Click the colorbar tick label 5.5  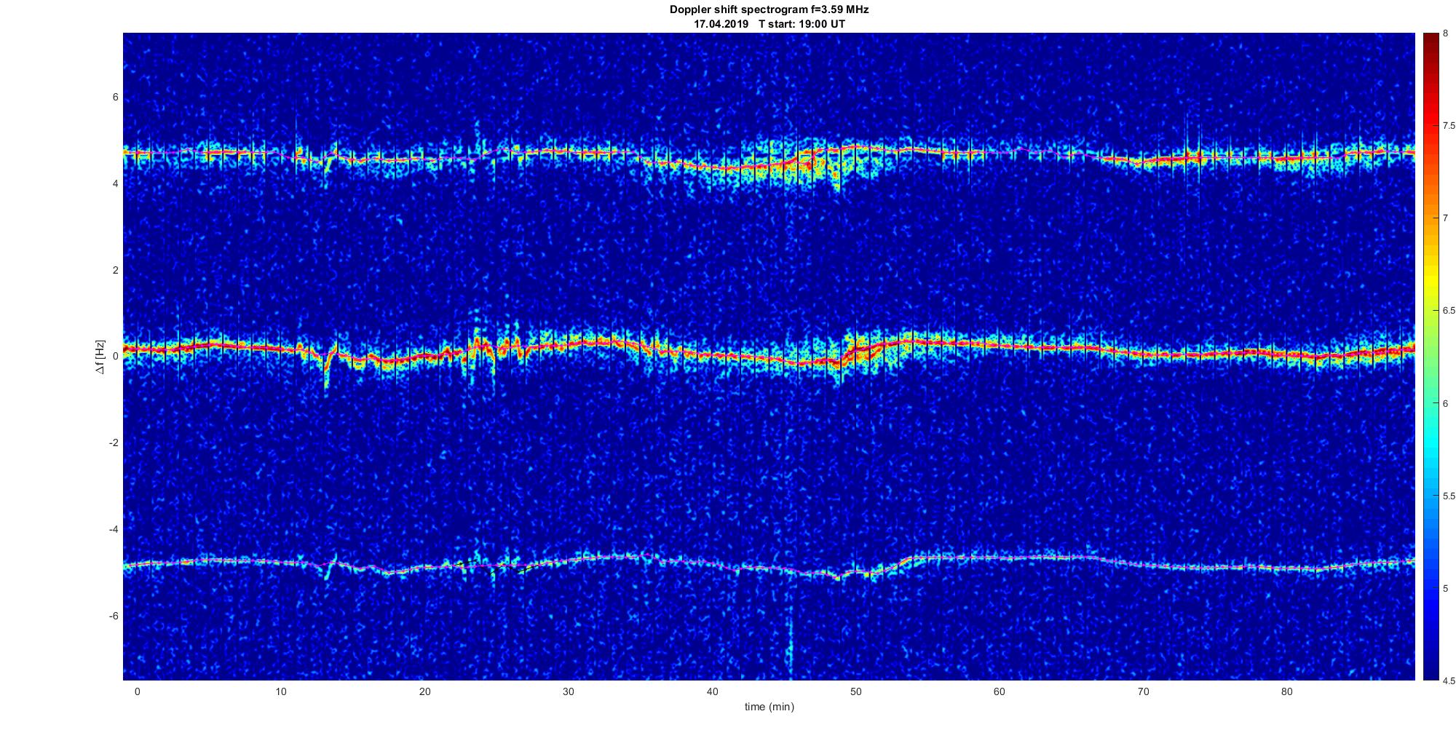pos(1449,496)
